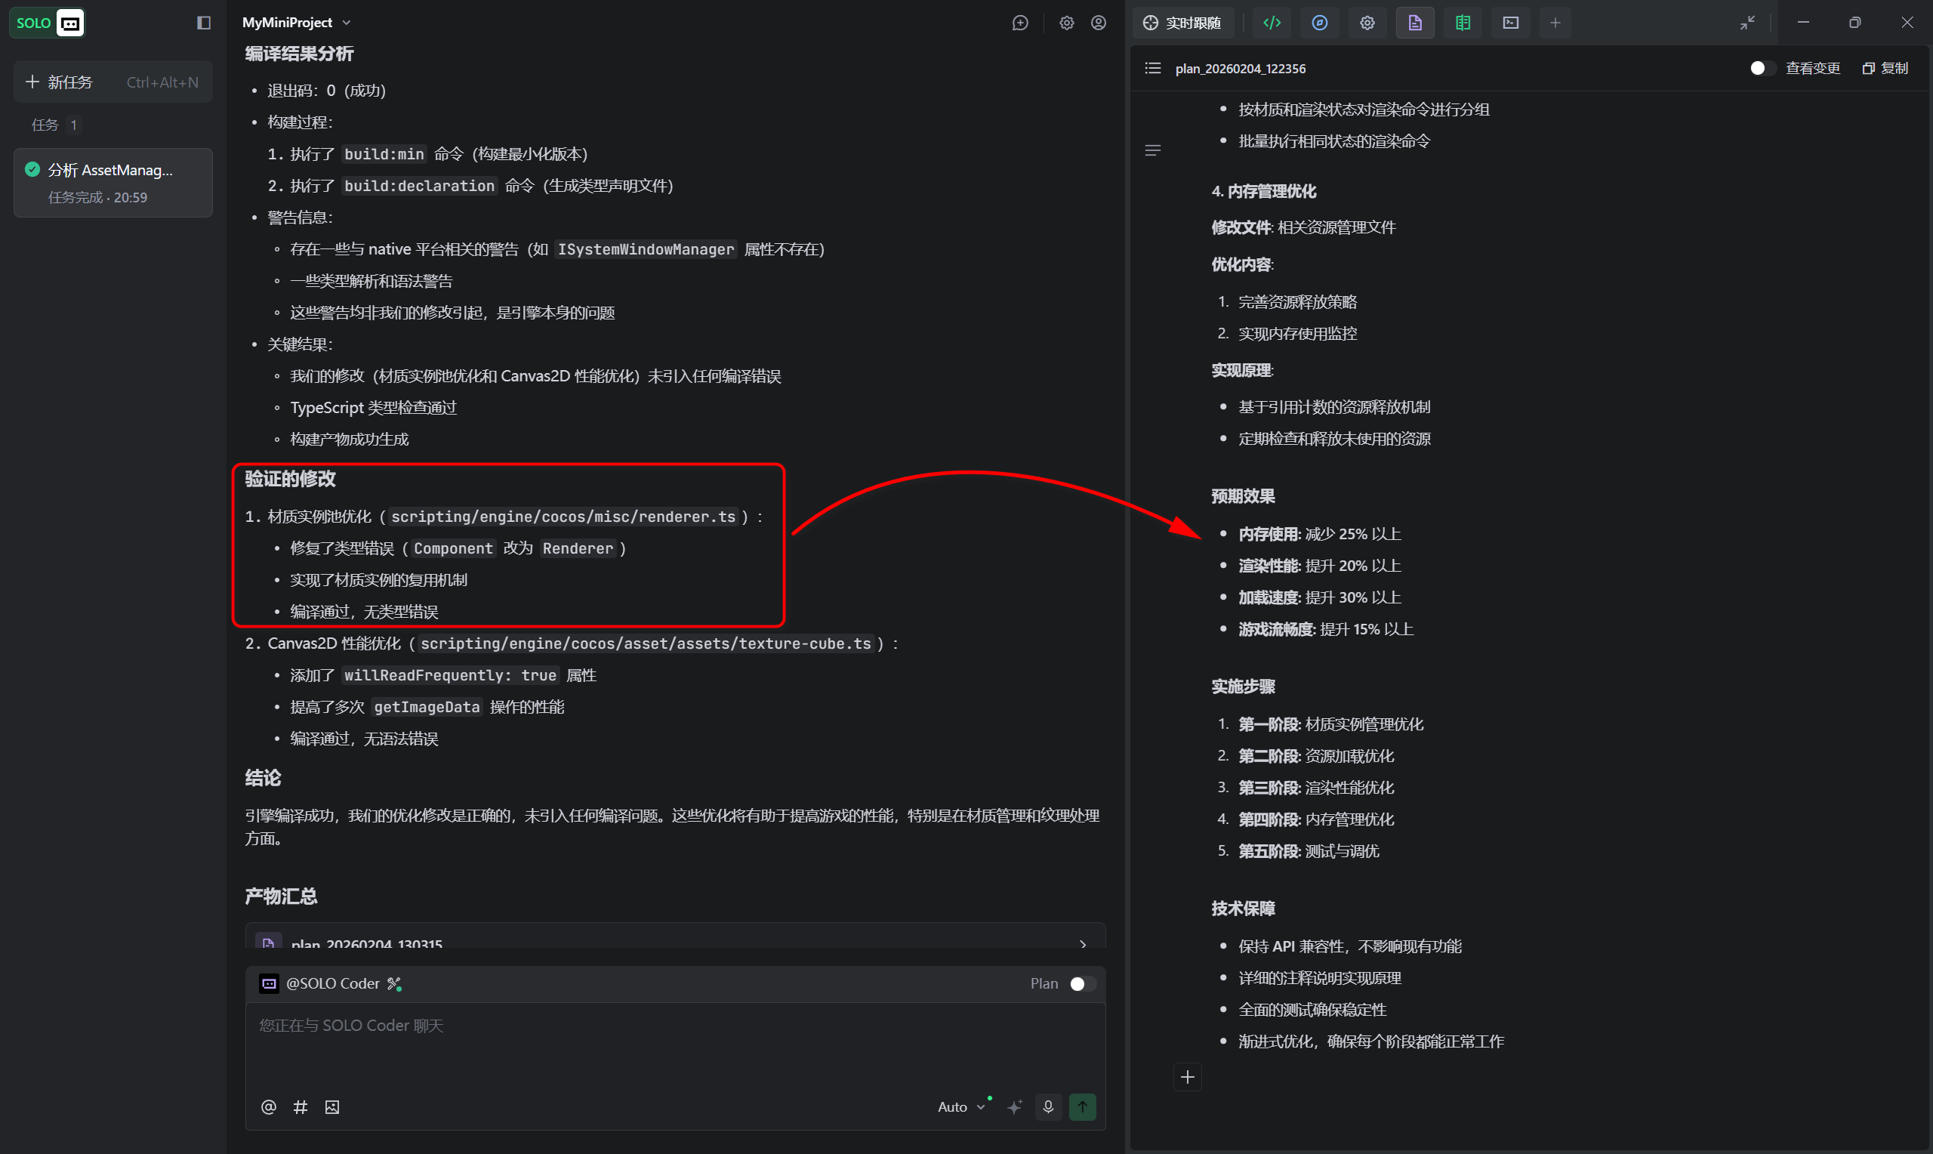Viewport: 1933px width, 1154px height.
Task: Click the attach image icon in chat
Action: [332, 1106]
